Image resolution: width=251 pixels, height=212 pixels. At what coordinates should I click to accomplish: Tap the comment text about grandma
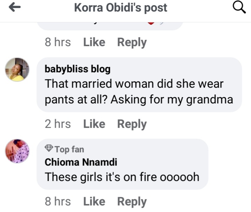[x=139, y=92]
